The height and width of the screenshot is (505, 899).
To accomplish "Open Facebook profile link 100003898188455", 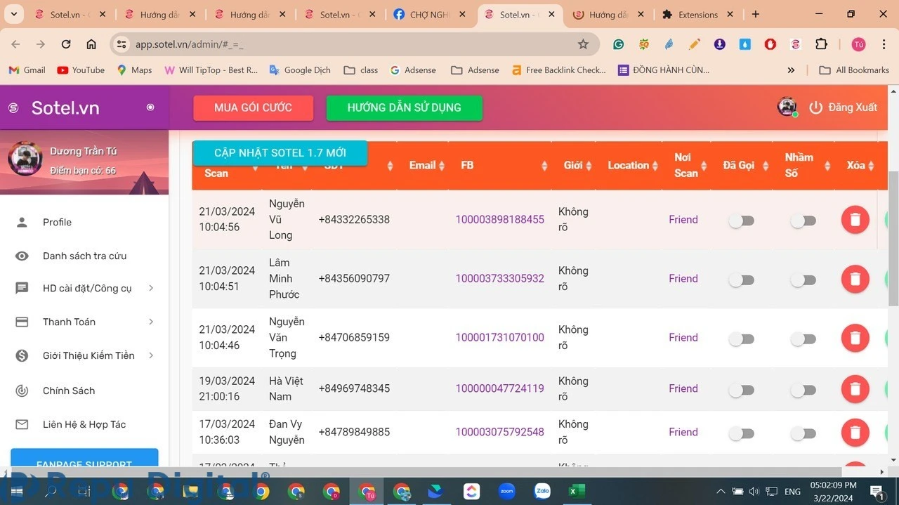I will 499,219.
